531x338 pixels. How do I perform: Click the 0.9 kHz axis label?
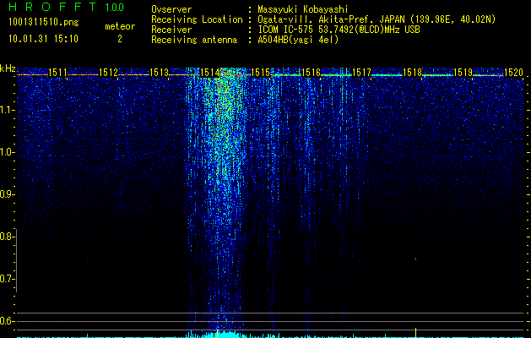point(7,194)
